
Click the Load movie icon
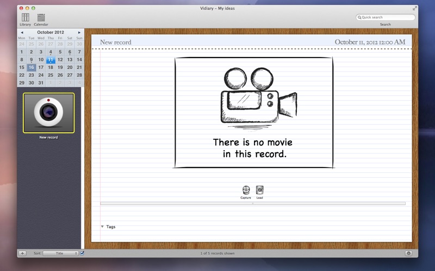260,192
